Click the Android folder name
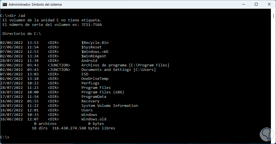The width and height of the screenshot is (276, 144). [x=89, y=61]
